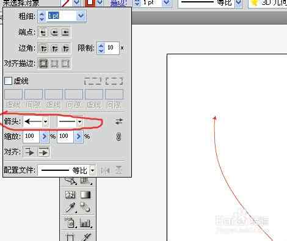Choose the round join corner option
287x241 pixels.
click(x=54, y=48)
